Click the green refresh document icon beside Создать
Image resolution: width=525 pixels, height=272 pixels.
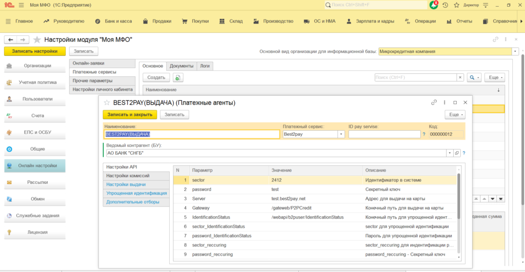pos(178,78)
